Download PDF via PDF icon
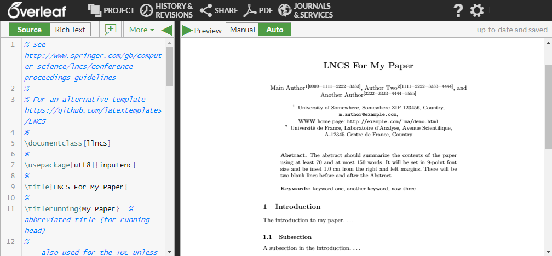Viewport: 552px width, 256px height. (250, 10)
